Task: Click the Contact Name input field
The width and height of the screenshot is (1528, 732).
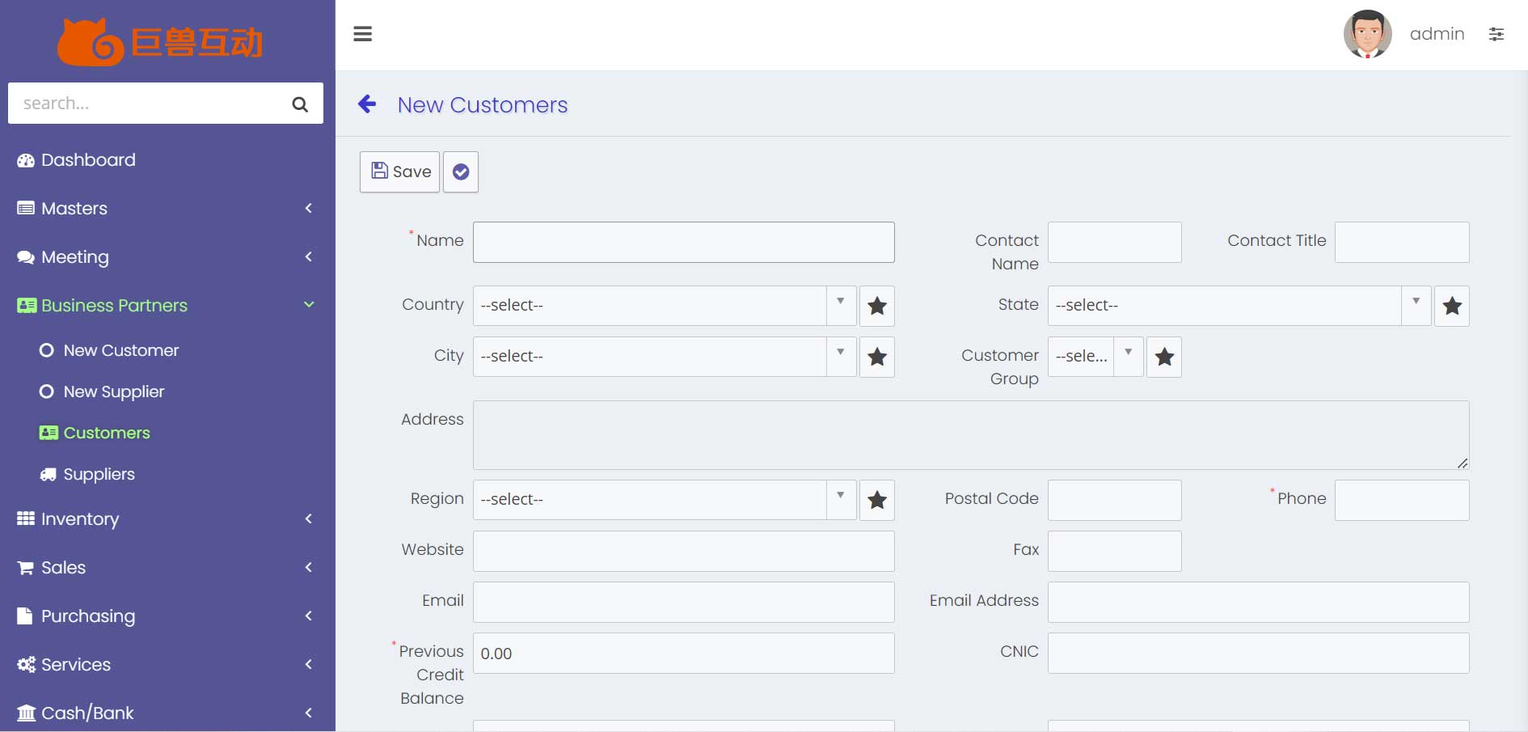Action: [1115, 242]
